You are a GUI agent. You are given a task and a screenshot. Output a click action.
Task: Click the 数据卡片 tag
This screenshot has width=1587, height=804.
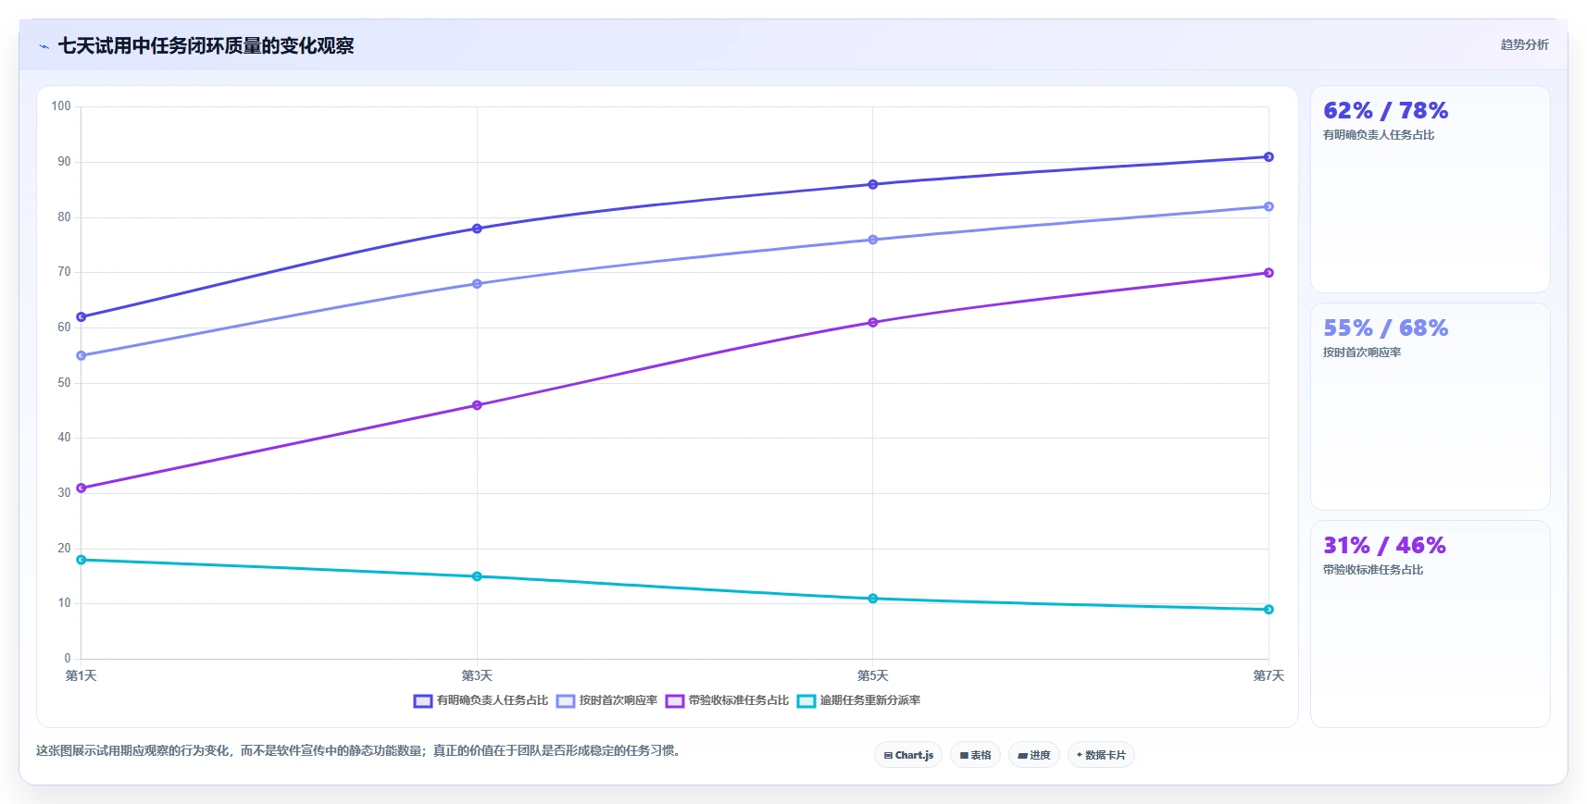1102,755
